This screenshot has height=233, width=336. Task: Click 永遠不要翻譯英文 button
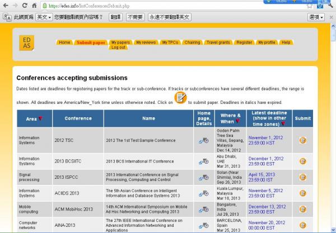pos(170,17)
